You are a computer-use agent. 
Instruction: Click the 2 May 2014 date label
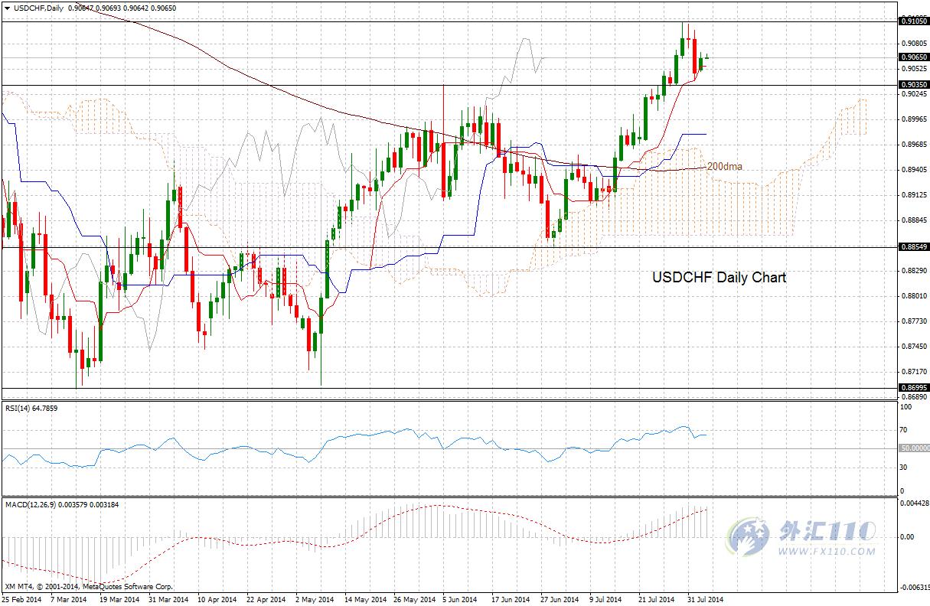[x=314, y=600]
